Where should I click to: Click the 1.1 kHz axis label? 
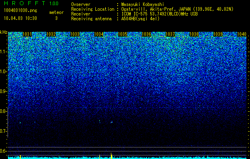3,52
